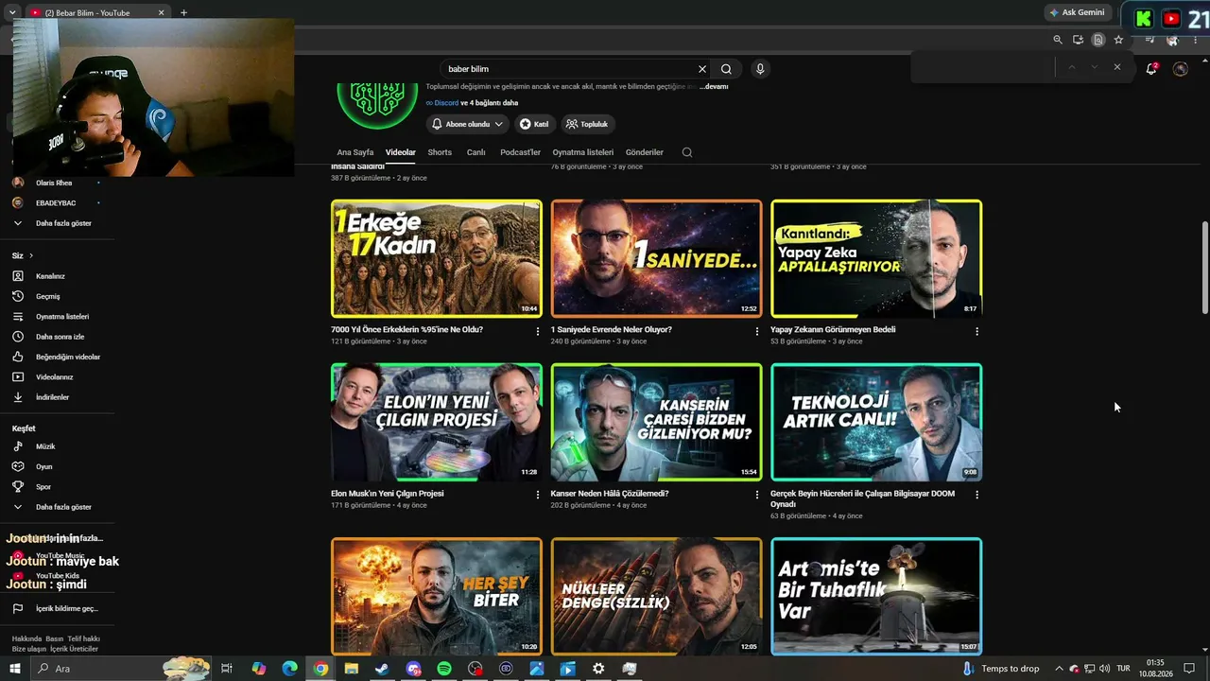Open the Abone olundu subscription dropdown
This screenshot has width=1210, height=681.
467,124
